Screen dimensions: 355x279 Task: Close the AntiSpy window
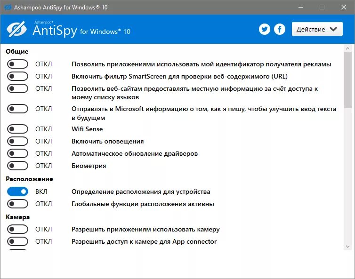point(344,7)
